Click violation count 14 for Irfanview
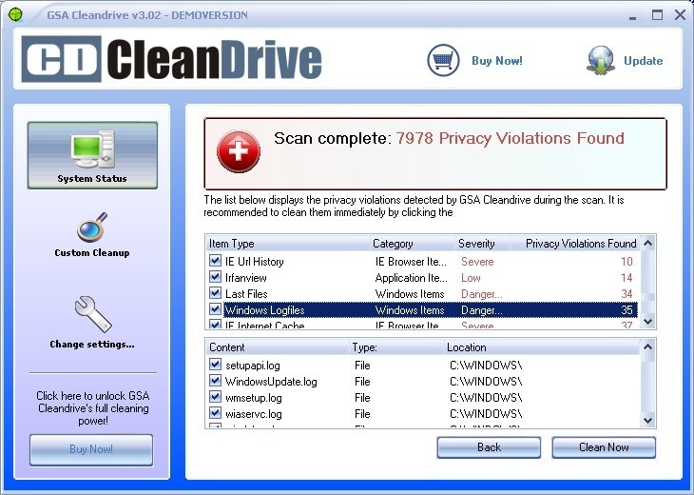Screen dimensions: 694x495 point(627,278)
